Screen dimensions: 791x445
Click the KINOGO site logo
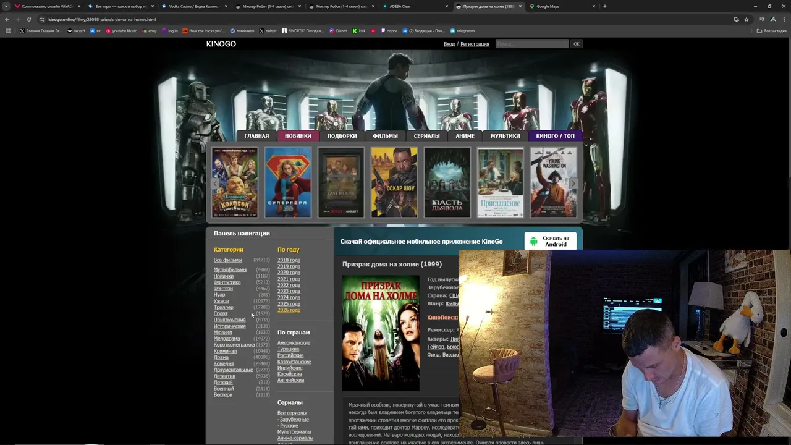221,44
